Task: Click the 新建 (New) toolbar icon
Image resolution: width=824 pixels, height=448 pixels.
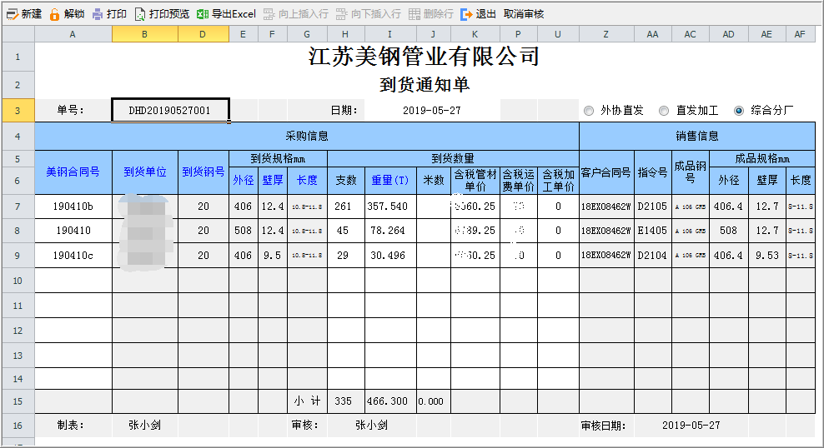Action: (x=13, y=14)
